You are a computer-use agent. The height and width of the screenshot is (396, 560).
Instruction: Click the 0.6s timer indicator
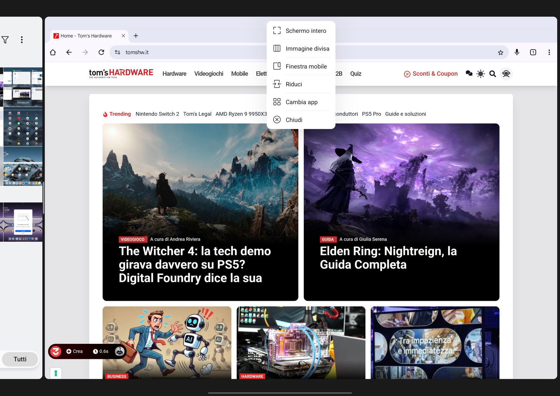click(100, 351)
